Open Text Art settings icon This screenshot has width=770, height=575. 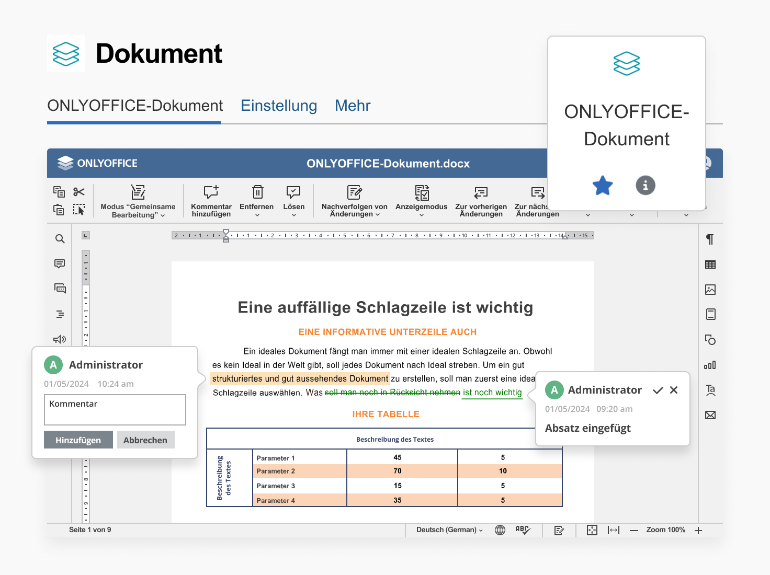pyautogui.click(x=710, y=390)
